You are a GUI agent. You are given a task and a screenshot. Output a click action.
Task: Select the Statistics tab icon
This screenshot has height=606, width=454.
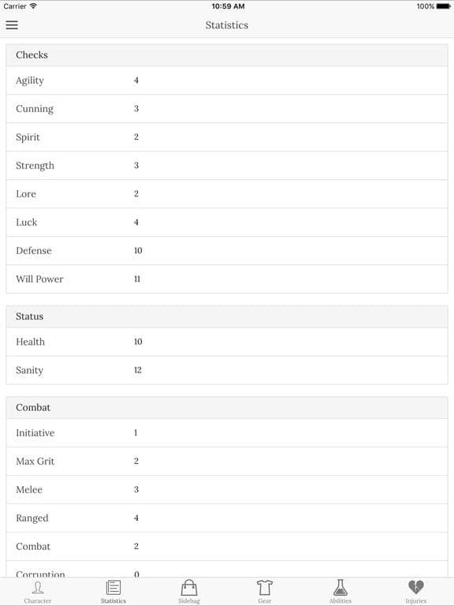pos(113,587)
